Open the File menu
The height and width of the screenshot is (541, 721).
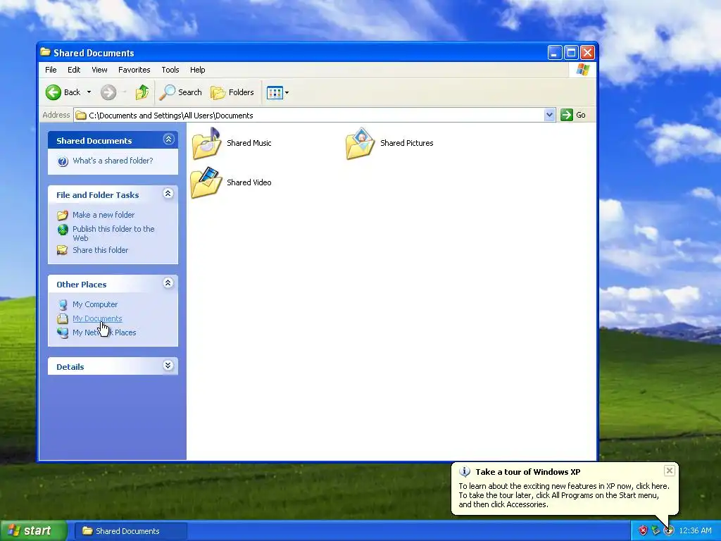point(51,70)
